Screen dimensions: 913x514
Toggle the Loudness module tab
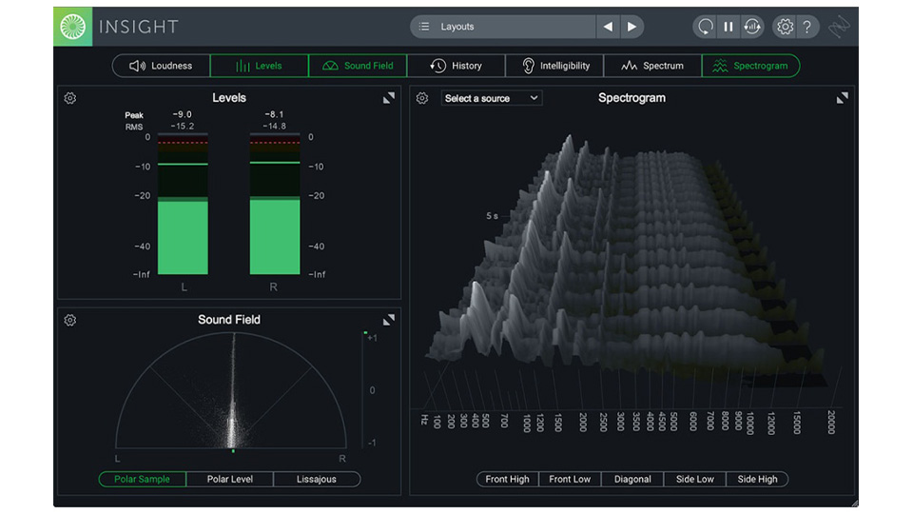click(x=161, y=66)
